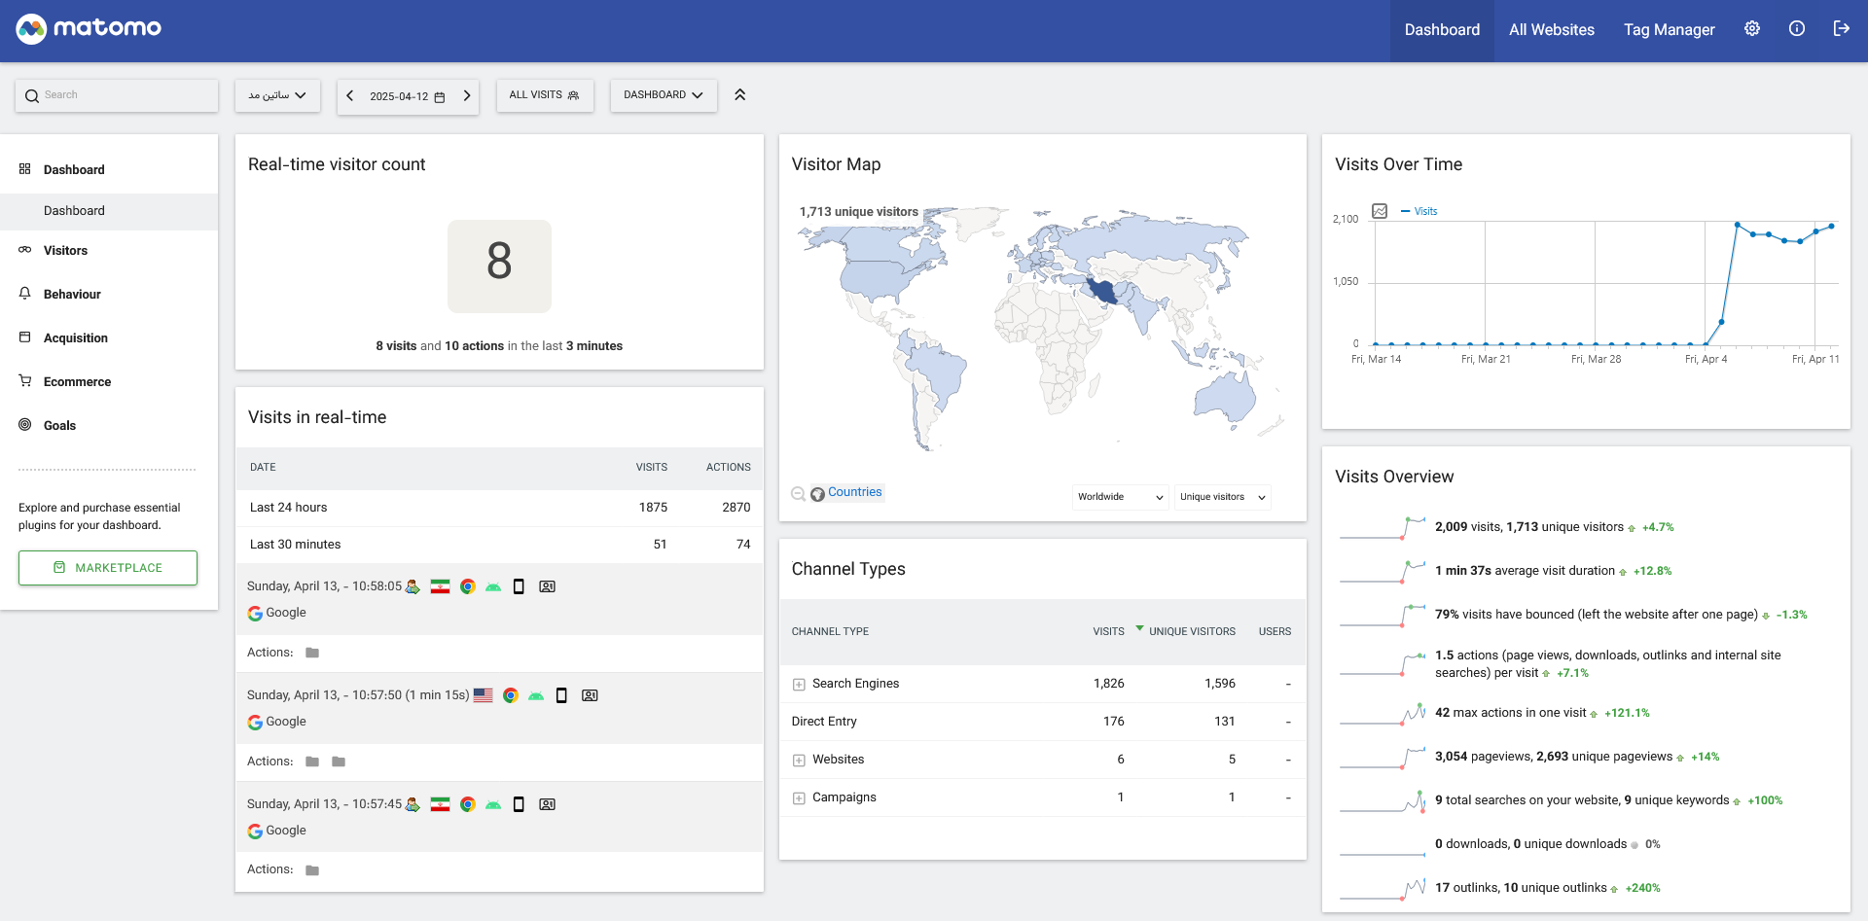Click the globe icon beside Countries

click(817, 494)
